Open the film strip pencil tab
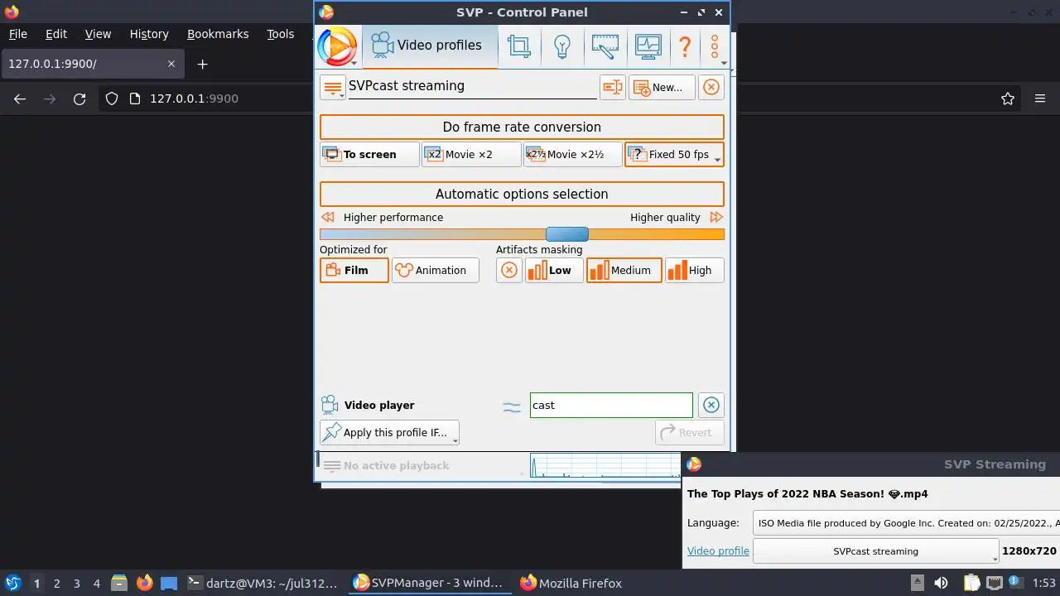 click(605, 46)
